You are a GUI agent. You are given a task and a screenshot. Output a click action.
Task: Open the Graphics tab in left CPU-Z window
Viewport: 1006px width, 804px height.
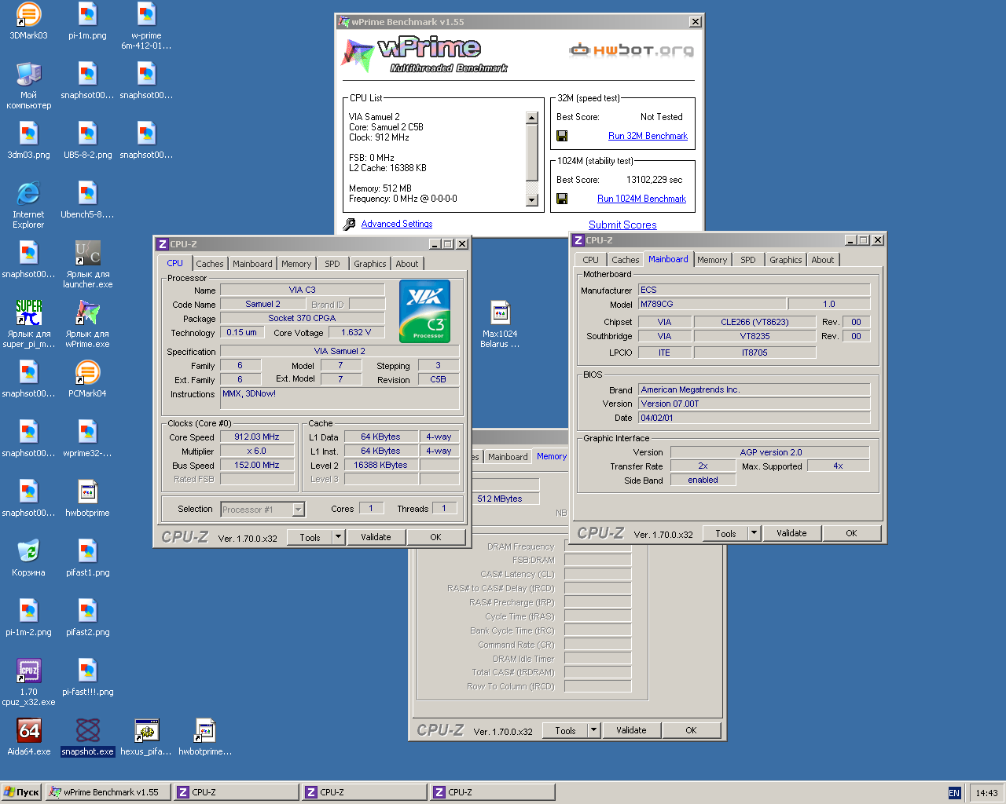click(369, 264)
